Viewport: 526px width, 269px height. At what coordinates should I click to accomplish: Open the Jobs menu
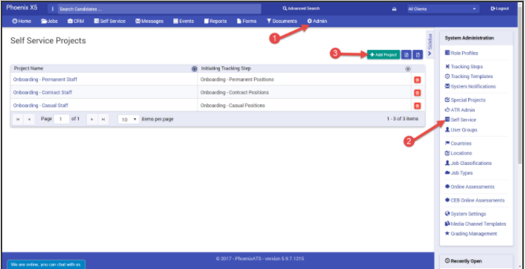(49, 21)
